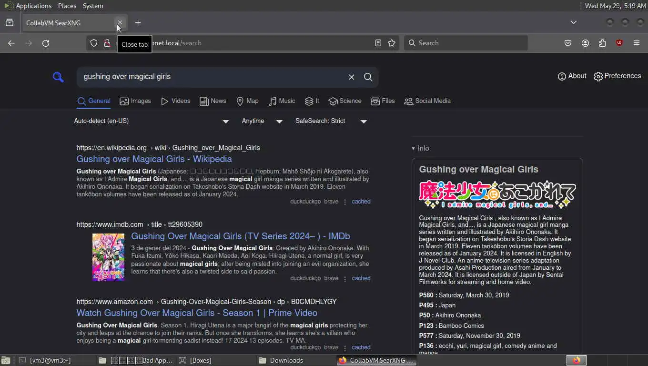Open the Pocket save icon
Viewport: 648px width, 366px height.
pos(568,43)
